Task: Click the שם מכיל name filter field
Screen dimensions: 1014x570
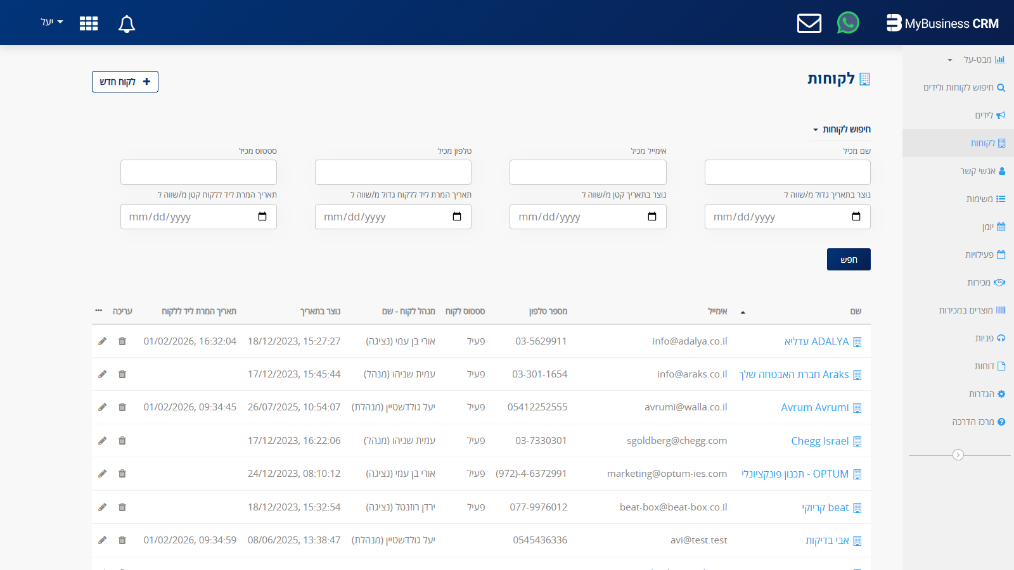Action: click(787, 172)
